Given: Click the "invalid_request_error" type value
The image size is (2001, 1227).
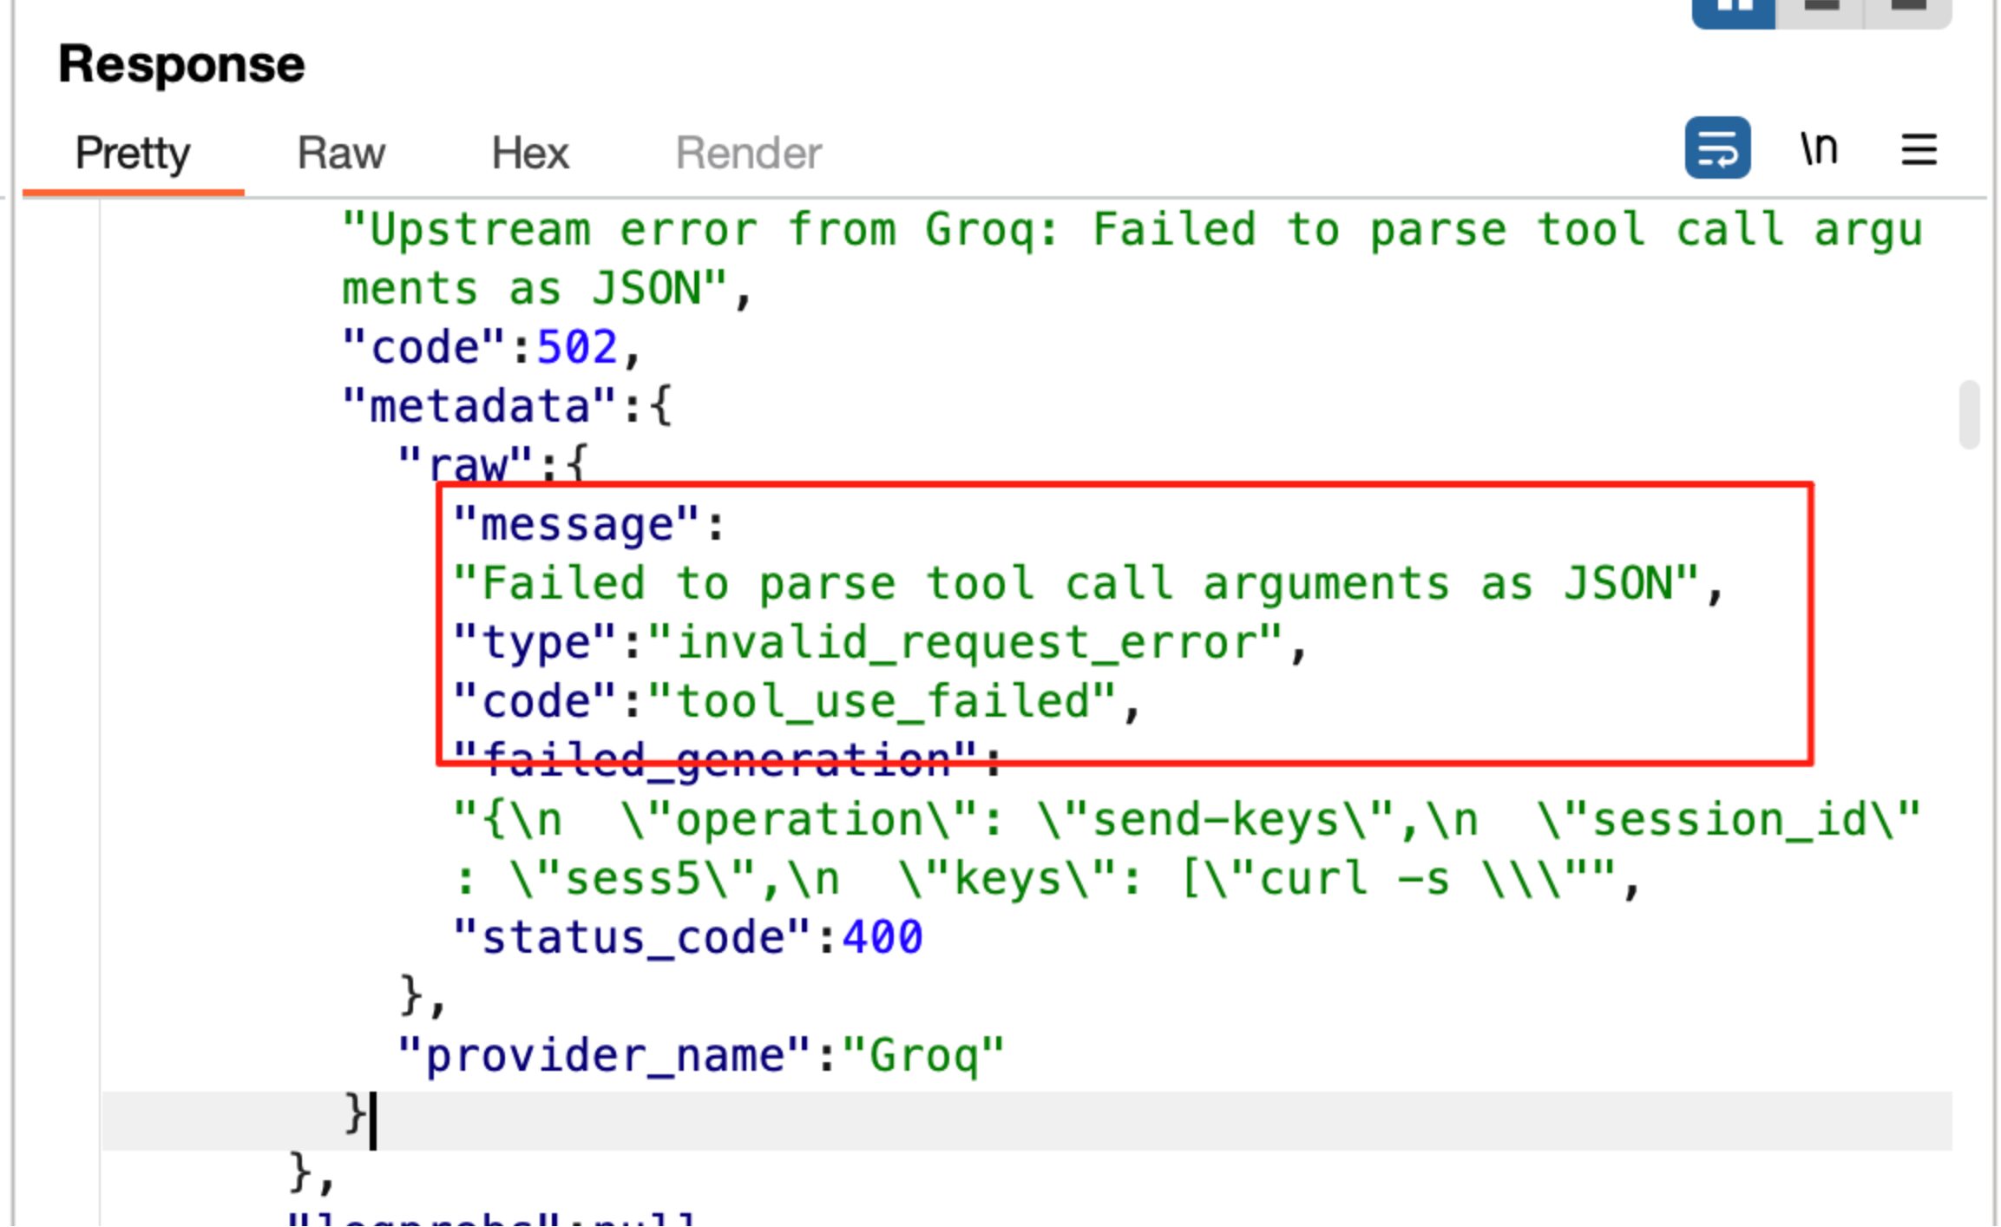Looking at the screenshot, I should [965, 643].
